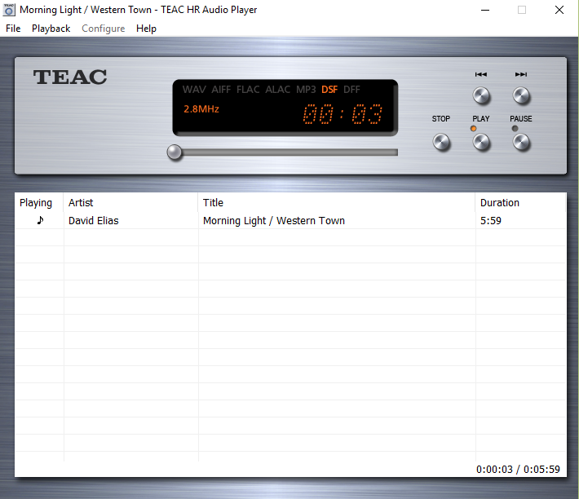The image size is (579, 499).
Task: Select the playing music note icon
Action: (40, 220)
